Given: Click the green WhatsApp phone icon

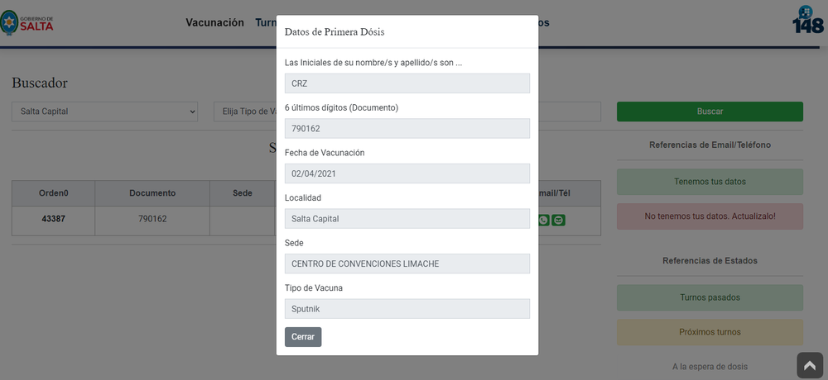Looking at the screenshot, I should tap(543, 220).
